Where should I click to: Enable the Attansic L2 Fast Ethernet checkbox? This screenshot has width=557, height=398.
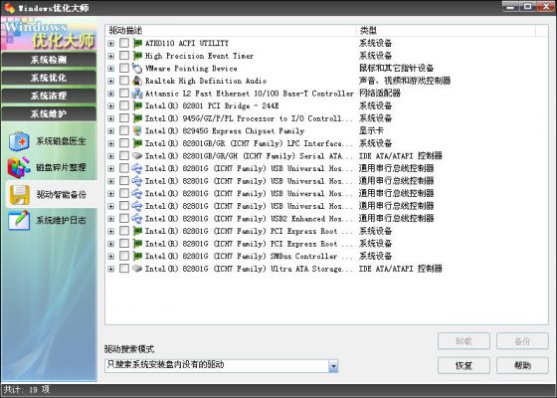(124, 94)
